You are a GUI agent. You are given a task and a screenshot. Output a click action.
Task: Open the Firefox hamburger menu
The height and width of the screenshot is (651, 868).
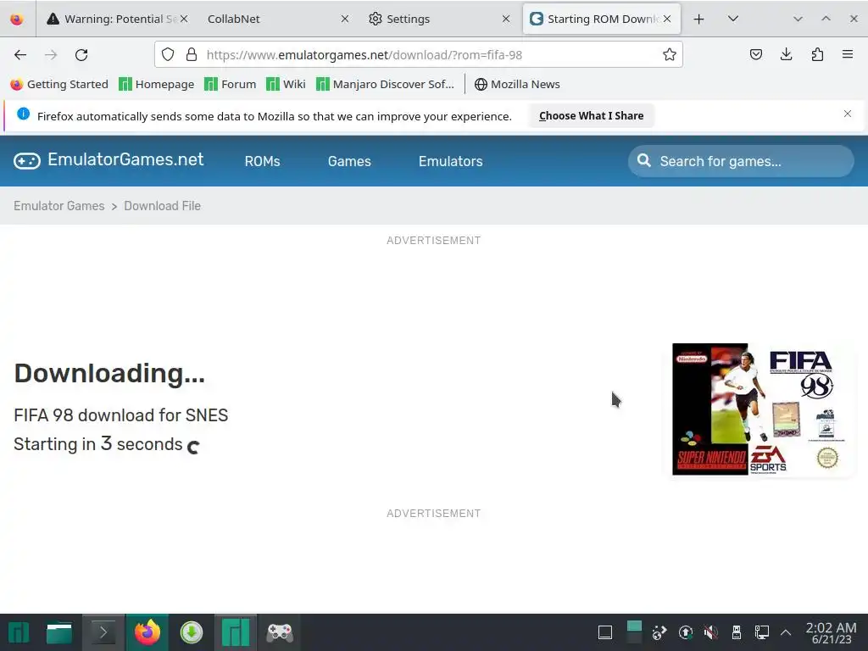[848, 54]
